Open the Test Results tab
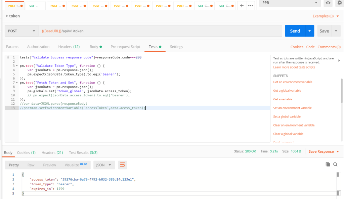The width and height of the screenshot is (344, 199). tap(83, 153)
